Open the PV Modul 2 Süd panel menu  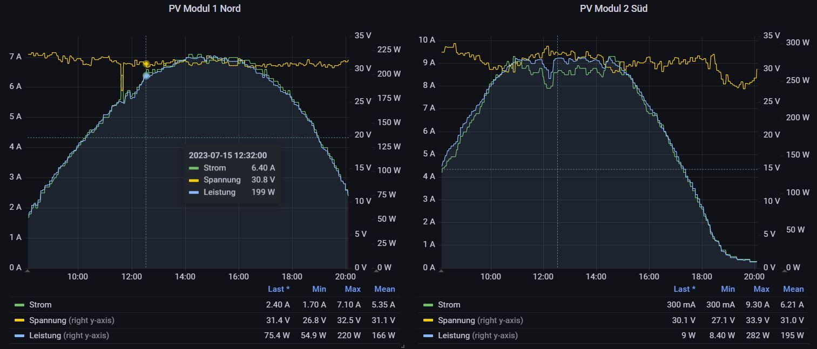point(613,9)
